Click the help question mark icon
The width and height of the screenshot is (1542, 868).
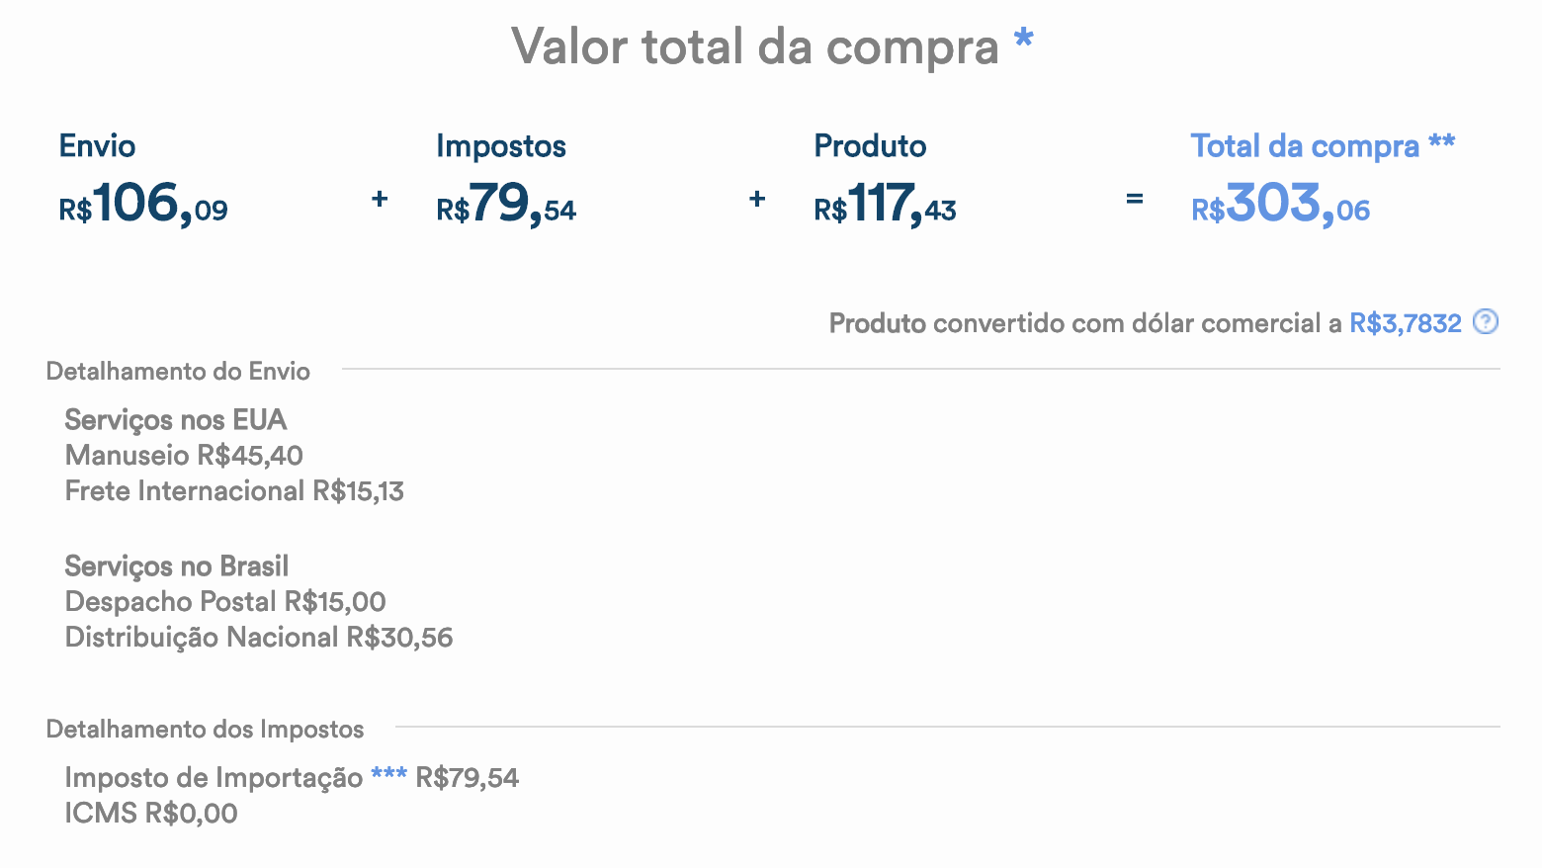[x=1486, y=322]
